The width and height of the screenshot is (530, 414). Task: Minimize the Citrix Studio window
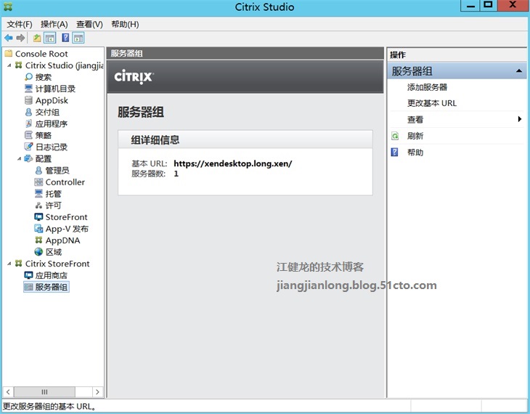coord(470,6)
